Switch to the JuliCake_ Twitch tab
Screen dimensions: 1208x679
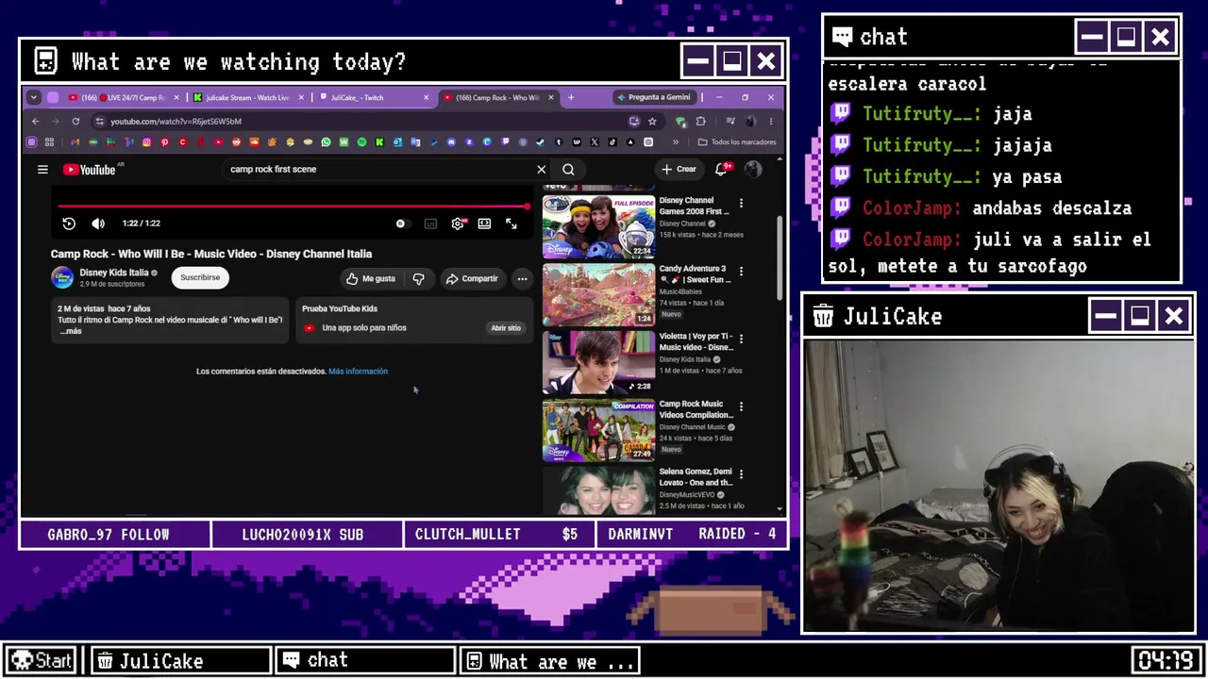pyautogui.click(x=374, y=97)
